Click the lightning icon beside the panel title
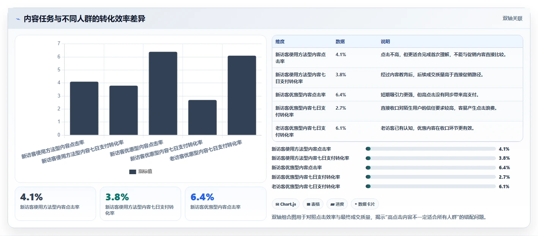 (x=18, y=19)
